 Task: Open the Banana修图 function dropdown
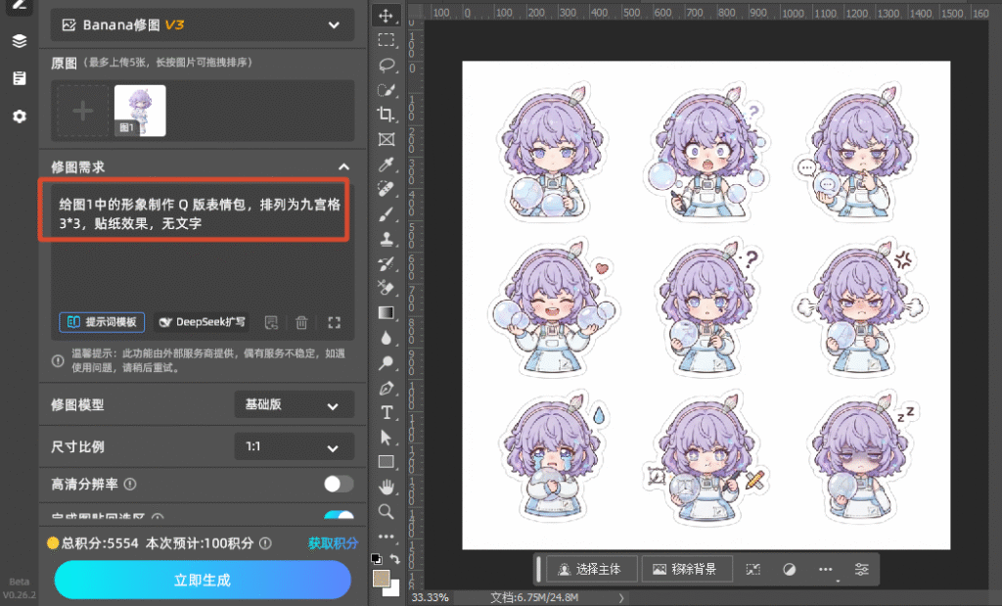tap(203, 24)
